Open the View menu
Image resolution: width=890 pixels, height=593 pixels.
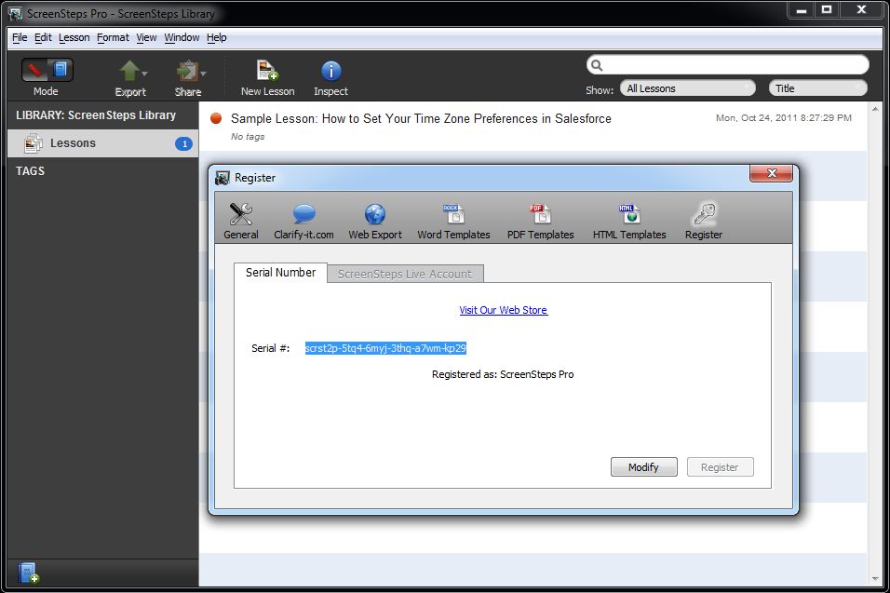click(146, 37)
